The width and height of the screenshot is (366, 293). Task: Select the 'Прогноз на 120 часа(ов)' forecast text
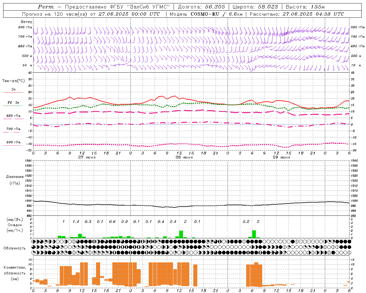[55, 14]
